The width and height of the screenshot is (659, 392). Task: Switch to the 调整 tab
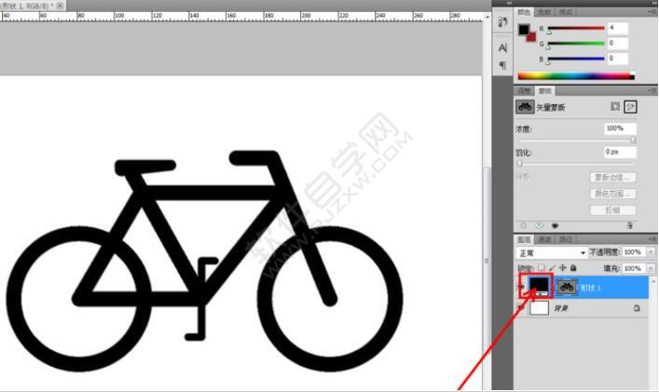pyautogui.click(x=524, y=90)
